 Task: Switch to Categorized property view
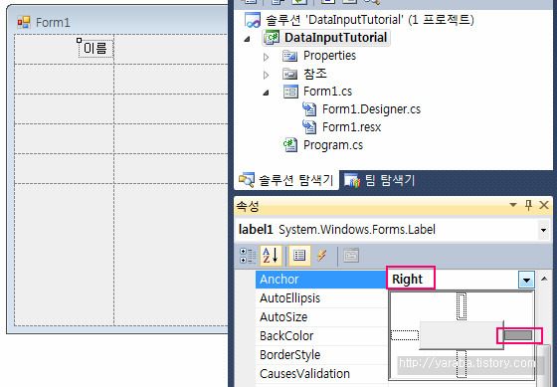pos(248,256)
